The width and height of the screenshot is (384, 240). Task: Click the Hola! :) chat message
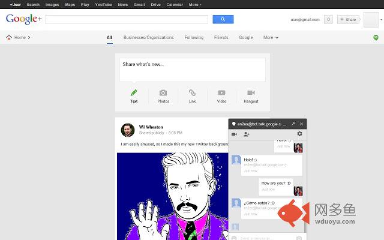[272, 165]
